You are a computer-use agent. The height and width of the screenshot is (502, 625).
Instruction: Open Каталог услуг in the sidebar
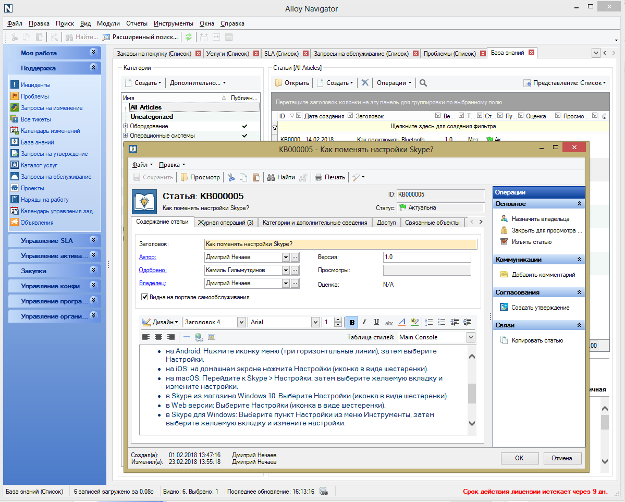pos(39,165)
